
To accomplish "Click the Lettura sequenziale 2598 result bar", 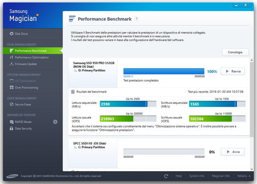I will click(128, 104).
